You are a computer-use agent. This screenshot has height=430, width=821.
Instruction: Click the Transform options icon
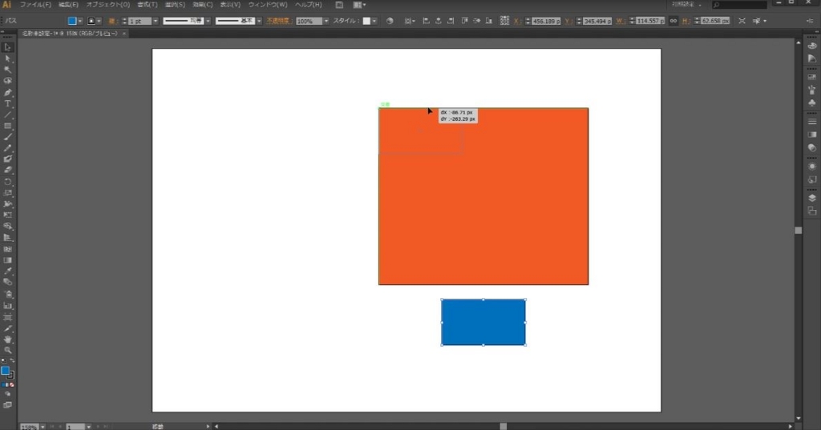pyautogui.click(x=742, y=21)
